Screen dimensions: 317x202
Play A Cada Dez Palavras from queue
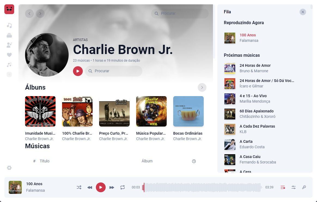[x=265, y=129]
